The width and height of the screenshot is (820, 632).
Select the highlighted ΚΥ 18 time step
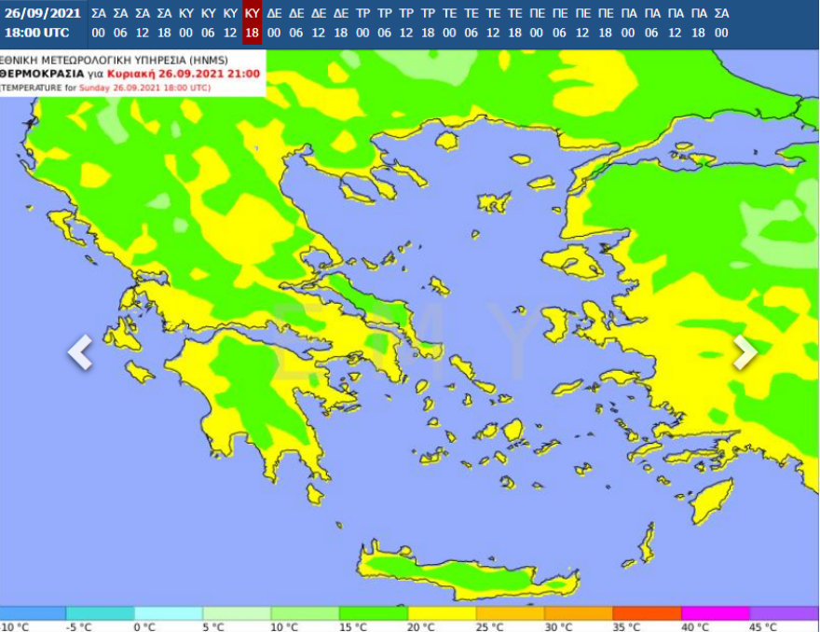(252, 22)
